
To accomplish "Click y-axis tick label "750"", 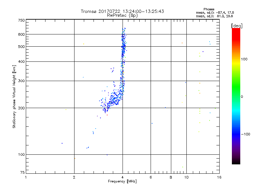I will (x=21, y=20).
